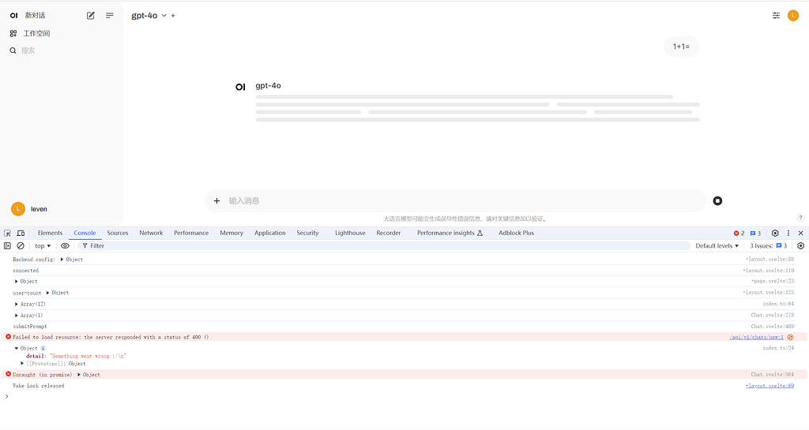The height and width of the screenshot is (430, 809).
Task: Collapse the expanded detail Object
Action: point(17,348)
